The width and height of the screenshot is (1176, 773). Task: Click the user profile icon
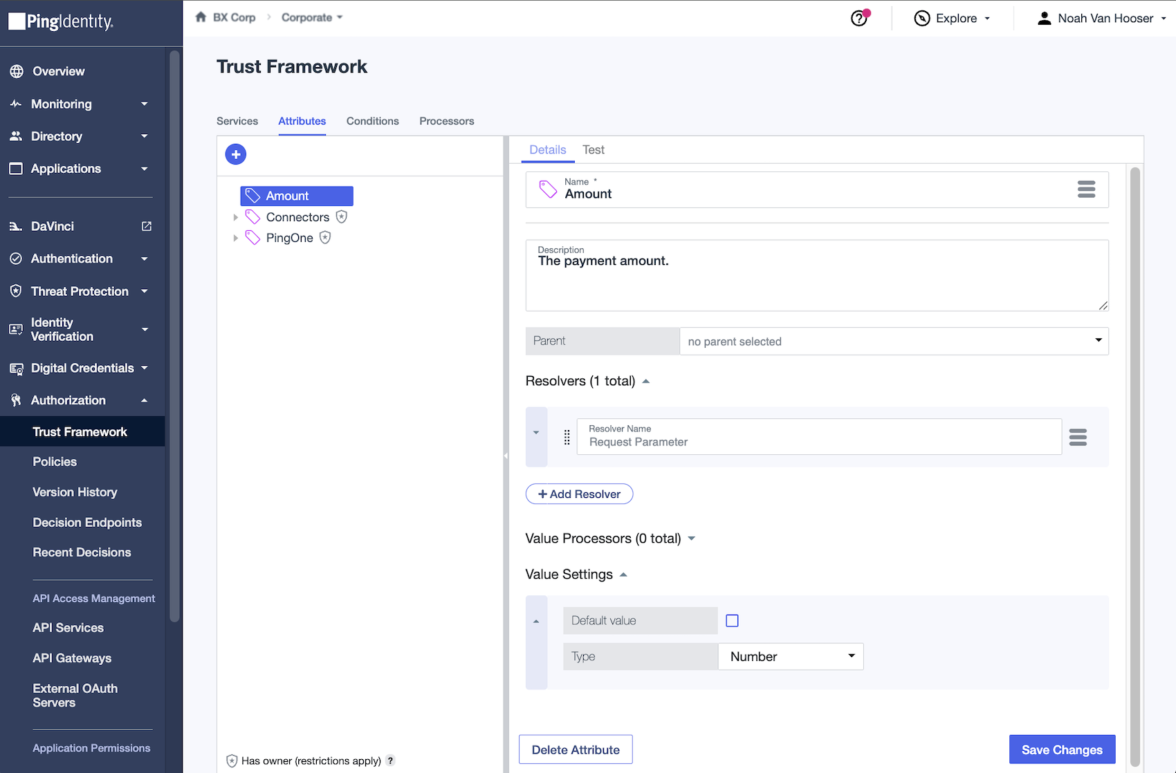coord(1044,18)
